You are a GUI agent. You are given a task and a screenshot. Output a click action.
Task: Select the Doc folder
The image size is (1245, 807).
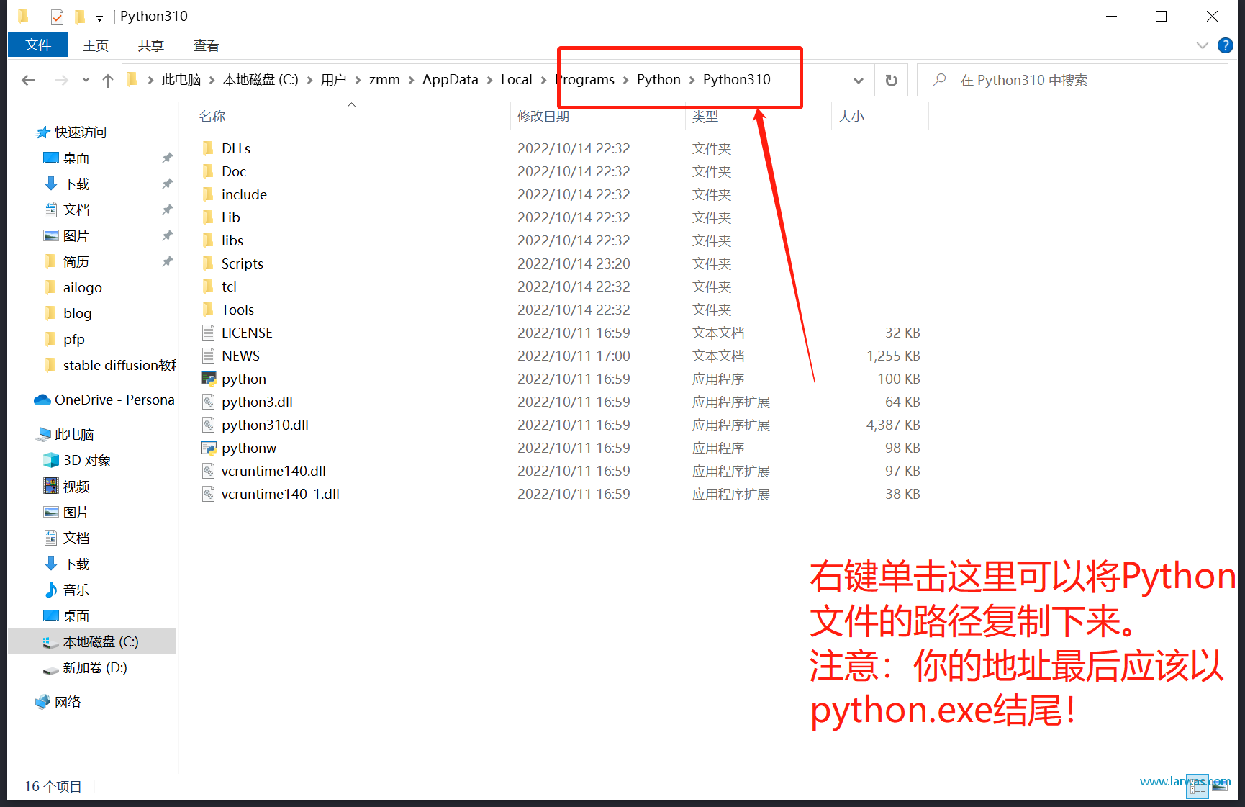tap(233, 171)
